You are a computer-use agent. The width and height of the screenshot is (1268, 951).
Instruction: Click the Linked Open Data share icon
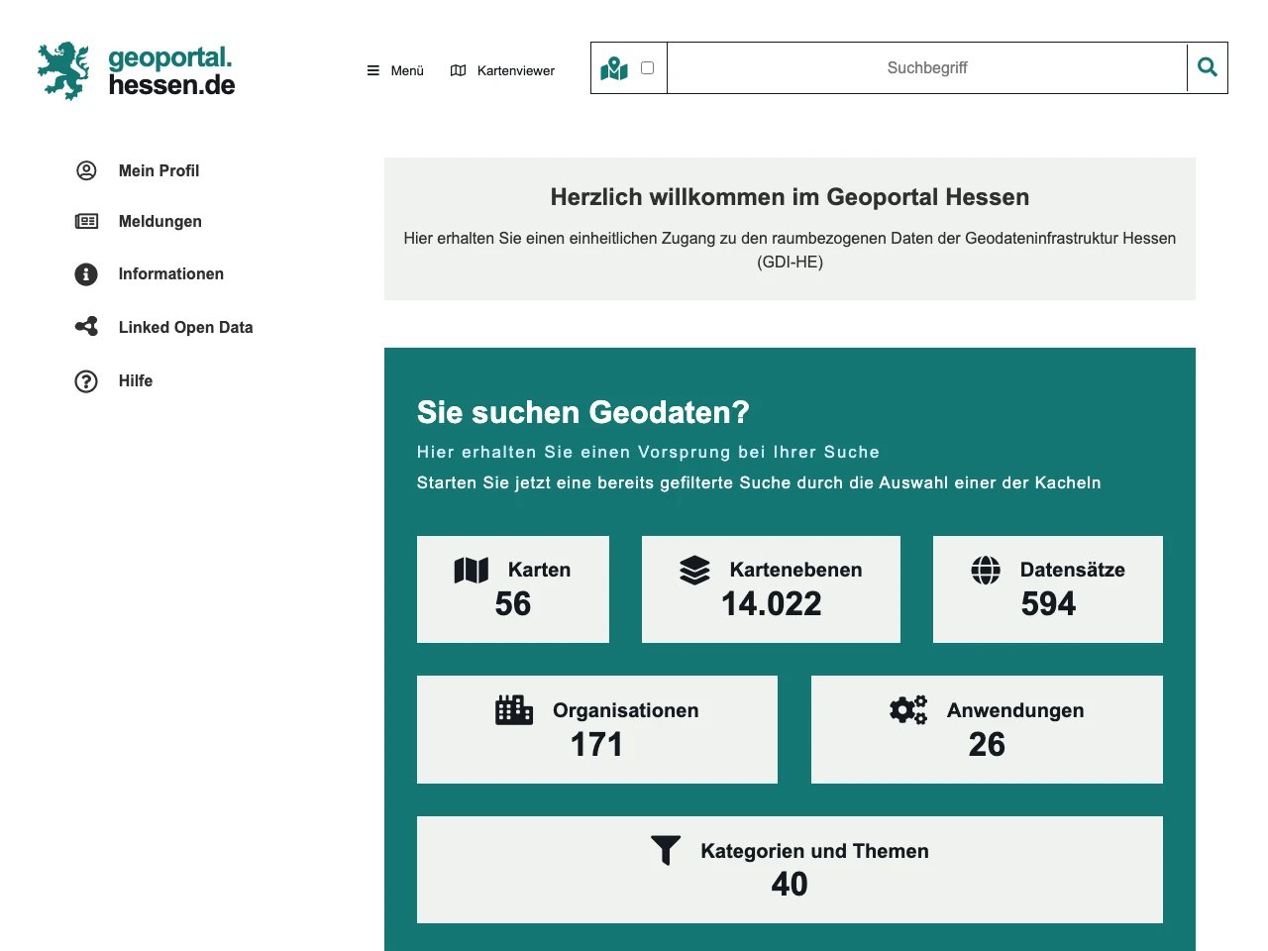(x=86, y=327)
